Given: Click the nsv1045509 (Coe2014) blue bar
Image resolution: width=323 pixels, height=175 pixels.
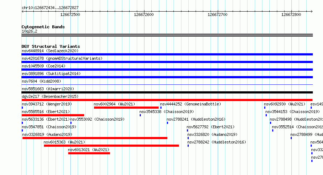Looking at the screenshot, I should coord(167,70).
